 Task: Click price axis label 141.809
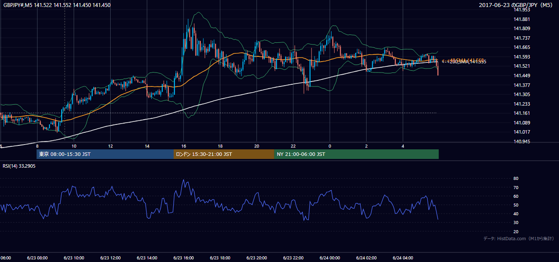click(x=522, y=28)
